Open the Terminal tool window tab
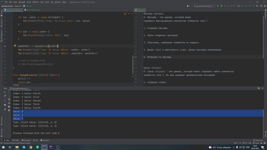267x150 pixels. [45, 140]
